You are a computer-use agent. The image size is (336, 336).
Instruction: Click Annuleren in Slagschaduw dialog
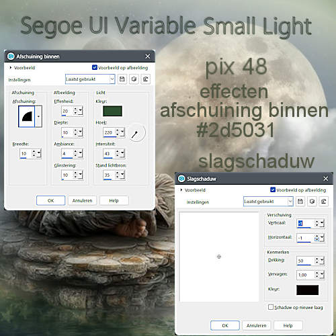[257, 325]
